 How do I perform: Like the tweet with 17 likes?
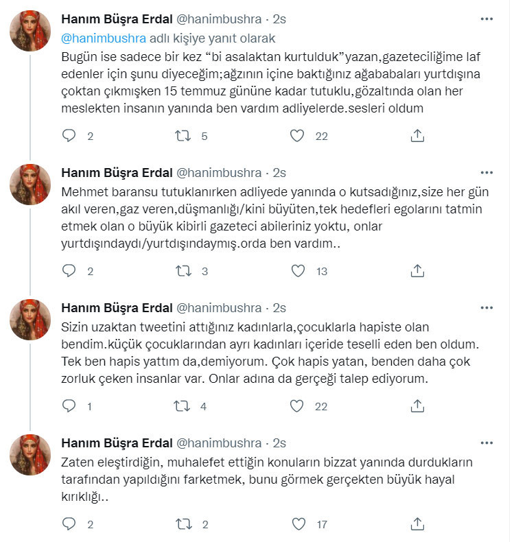(x=297, y=525)
